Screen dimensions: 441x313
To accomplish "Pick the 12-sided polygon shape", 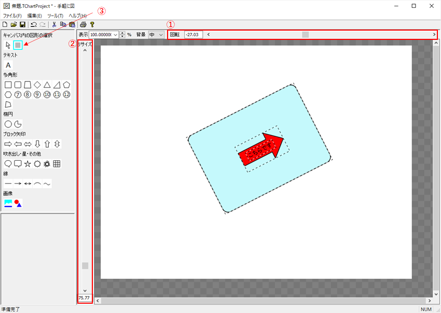I will click(66, 94).
